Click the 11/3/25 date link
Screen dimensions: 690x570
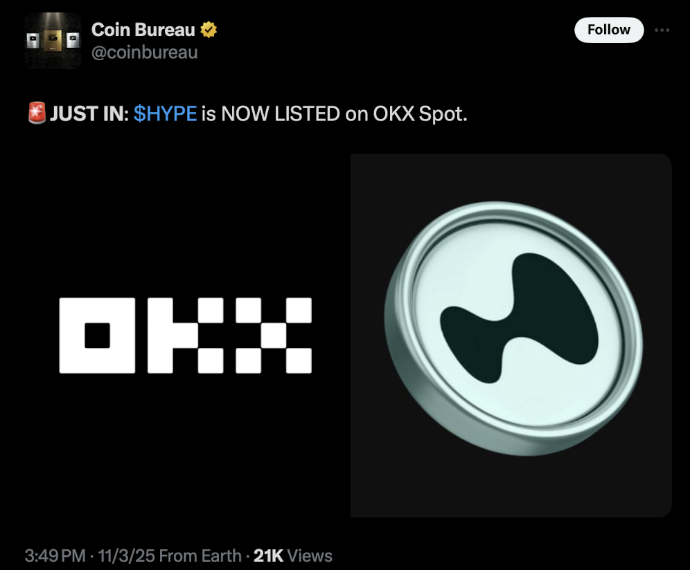click(x=123, y=555)
